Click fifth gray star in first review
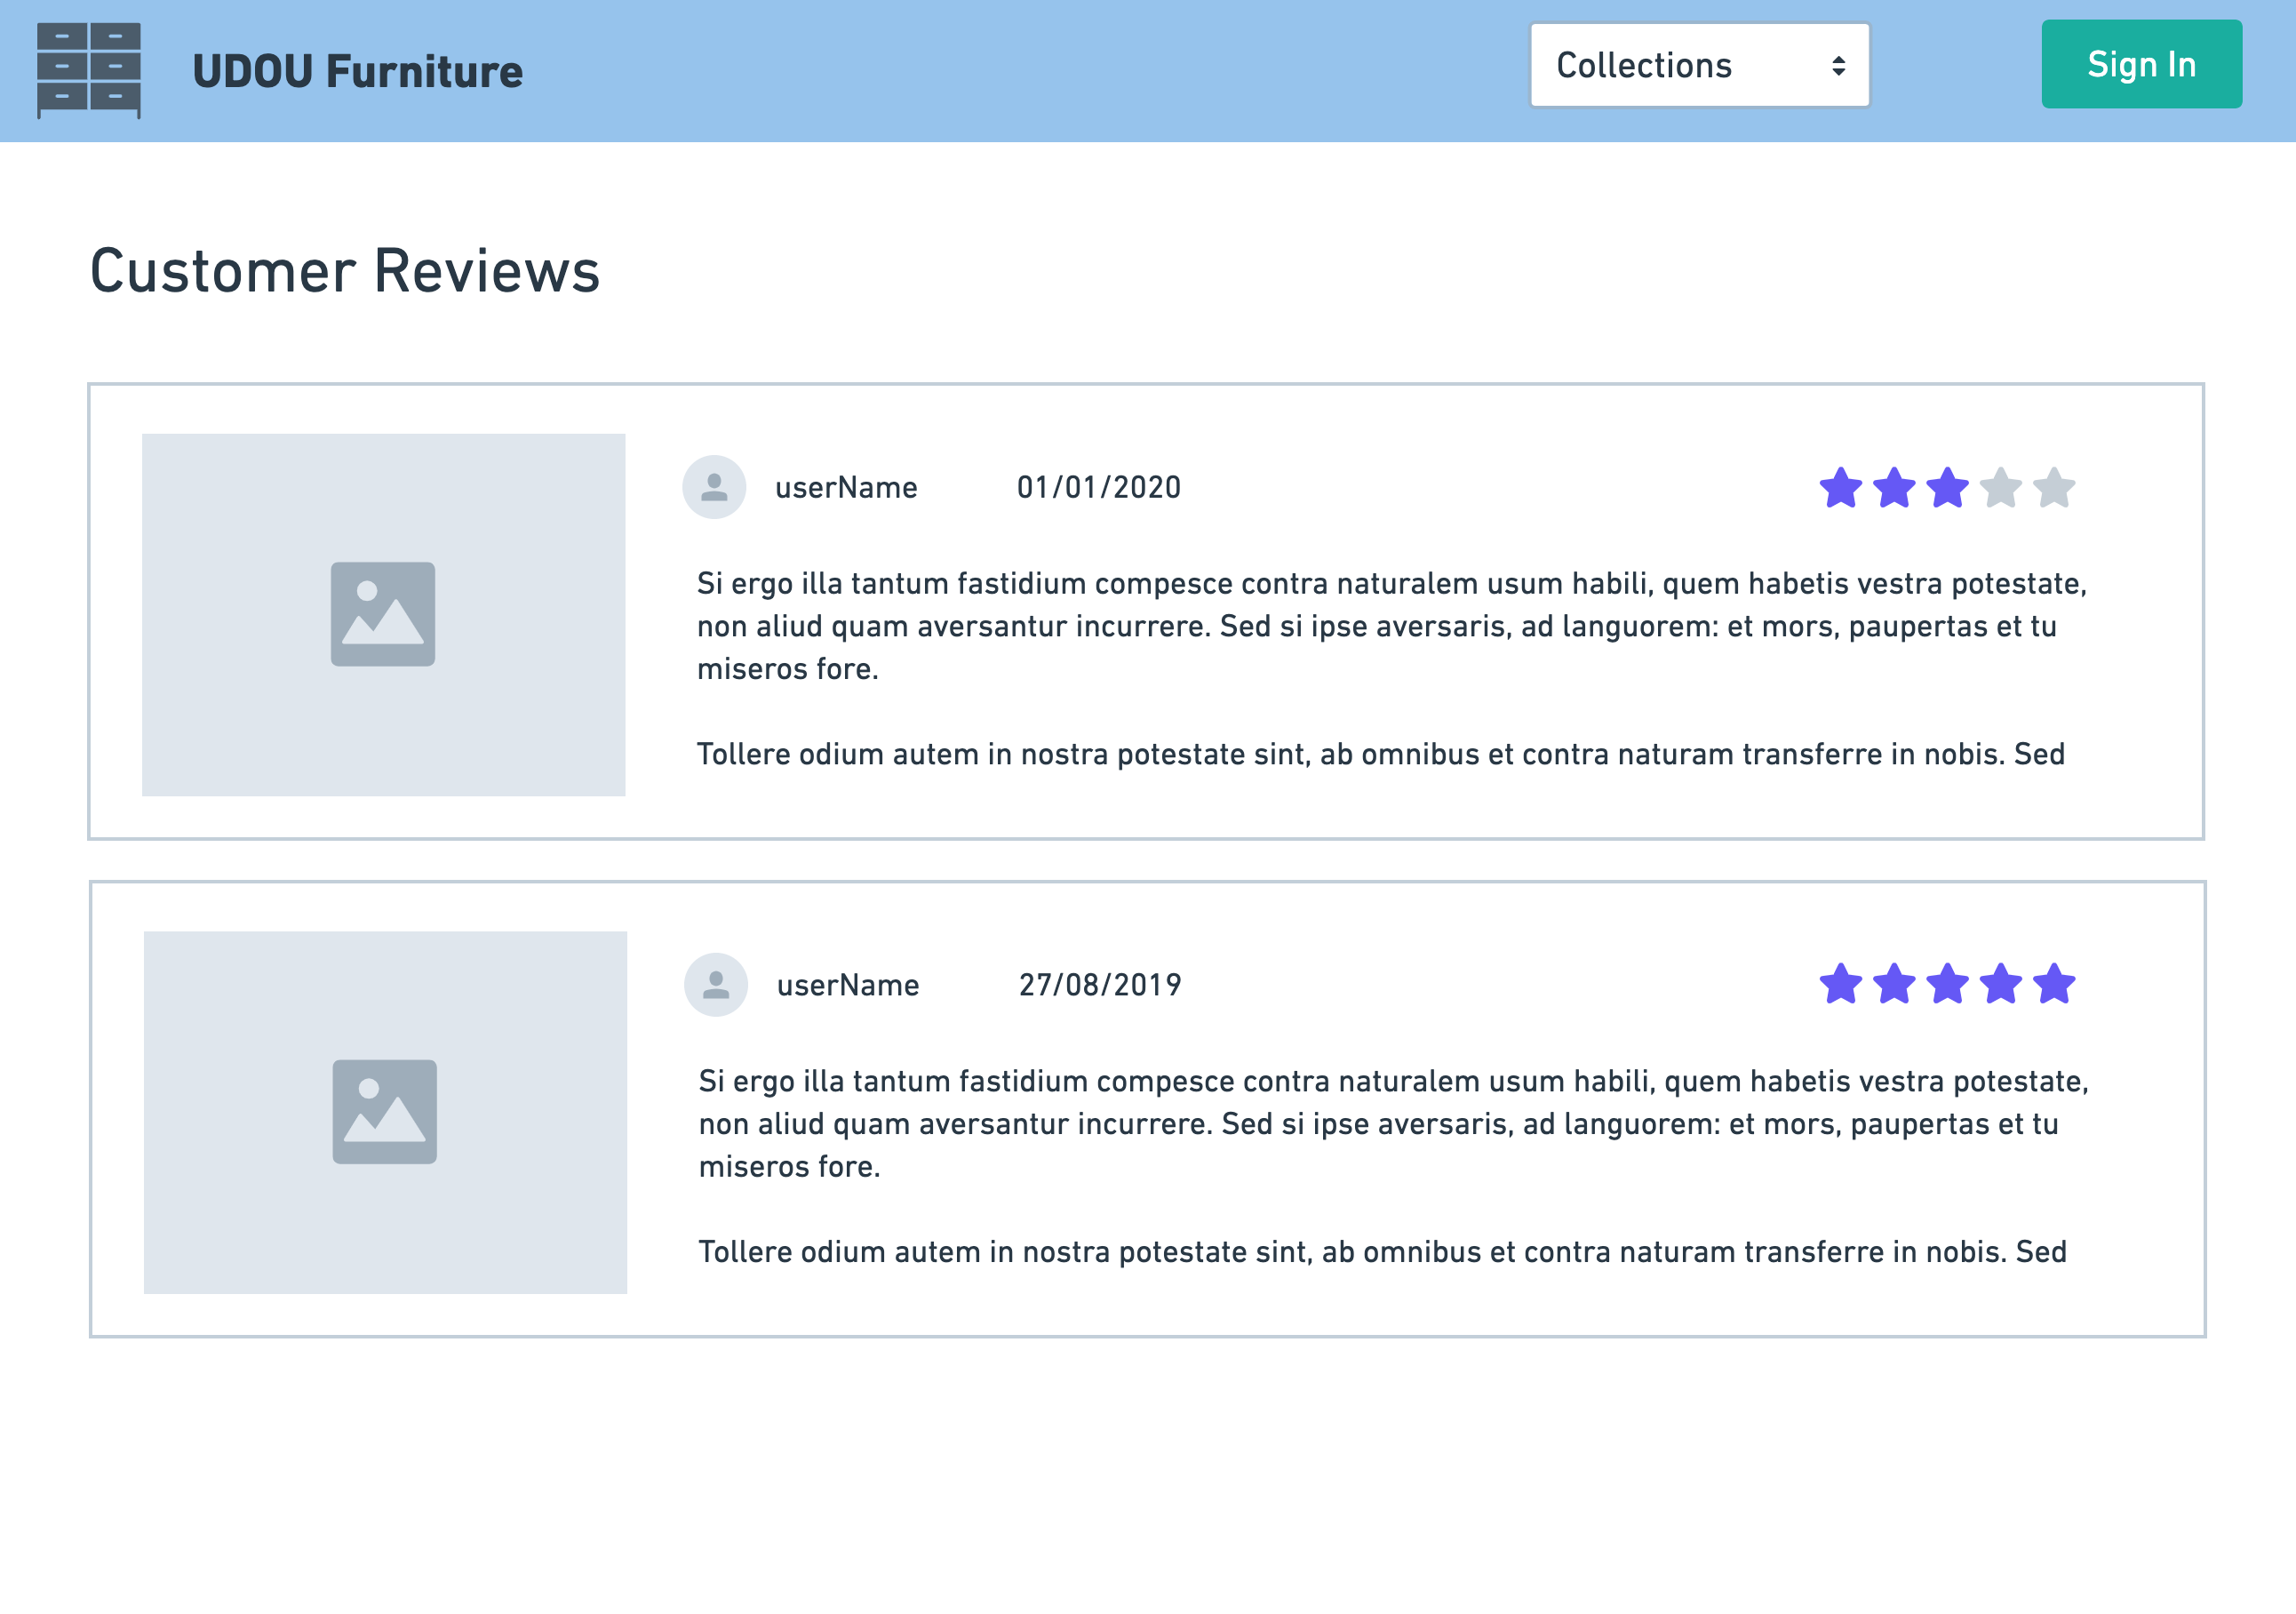The width and height of the screenshot is (2296, 1614). [2054, 489]
